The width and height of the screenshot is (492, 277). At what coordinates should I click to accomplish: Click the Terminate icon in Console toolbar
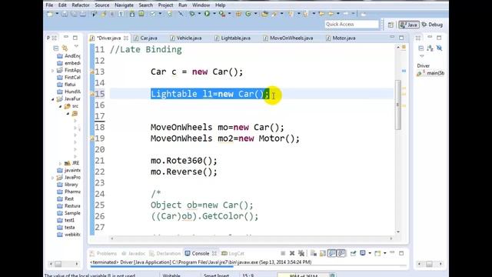tap(283, 253)
